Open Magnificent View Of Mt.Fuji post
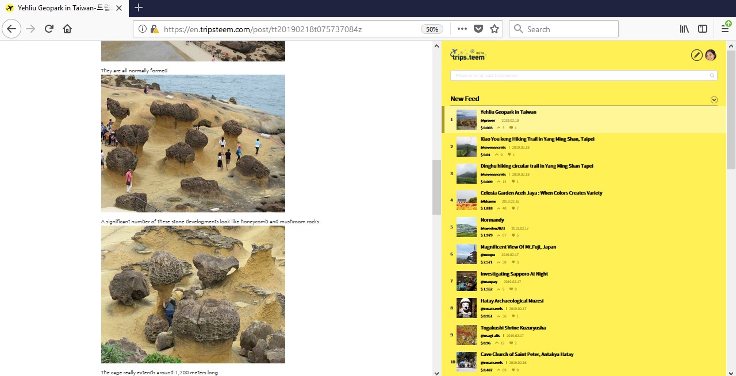Image resolution: width=736 pixels, height=376 pixels. 518,247
